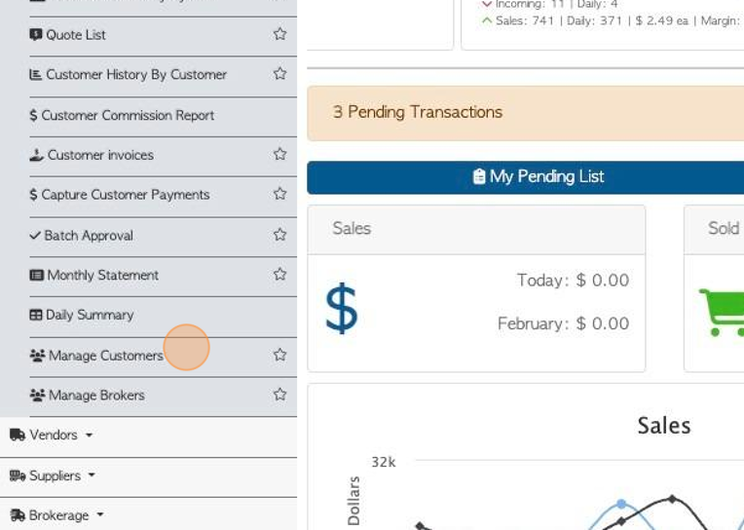Click the Customer invoices hand icon
The width and height of the screenshot is (744, 530).
tap(37, 155)
